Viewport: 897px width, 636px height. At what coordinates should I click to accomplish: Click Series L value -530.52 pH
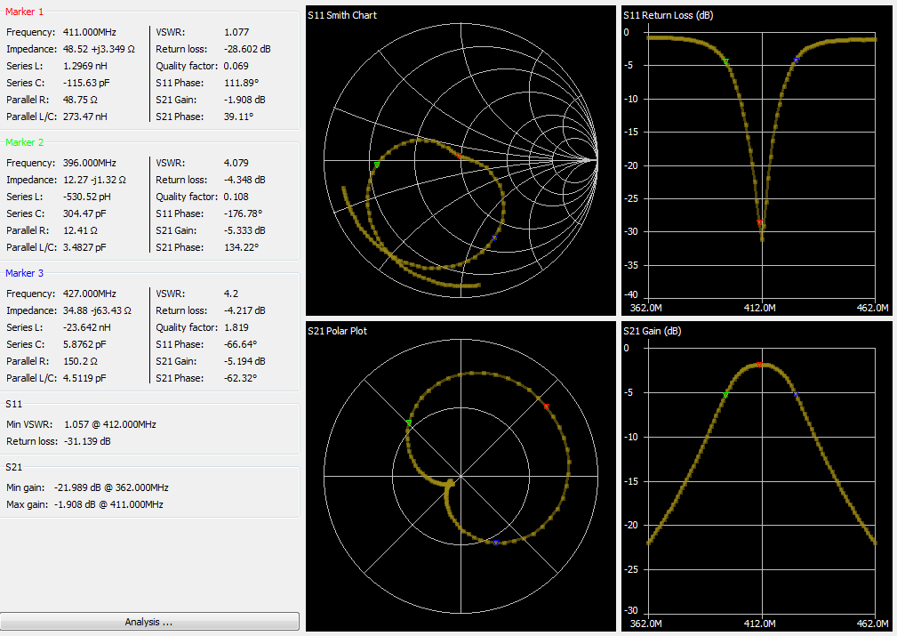[x=87, y=197]
